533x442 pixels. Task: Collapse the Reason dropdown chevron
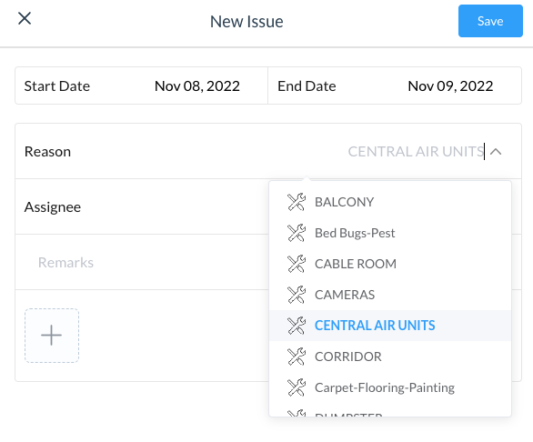click(496, 152)
